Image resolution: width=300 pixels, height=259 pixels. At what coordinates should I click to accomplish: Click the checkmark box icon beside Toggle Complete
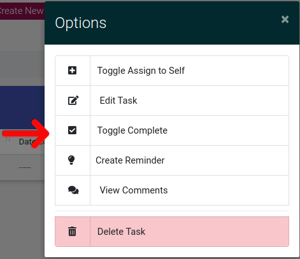click(x=72, y=130)
